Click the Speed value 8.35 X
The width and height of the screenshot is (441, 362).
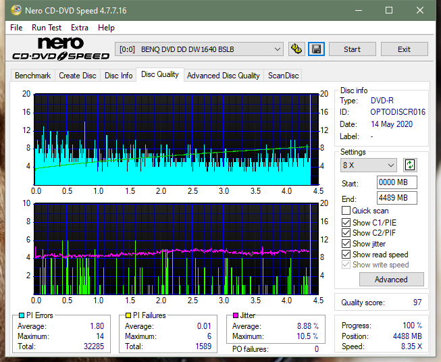coord(411,346)
